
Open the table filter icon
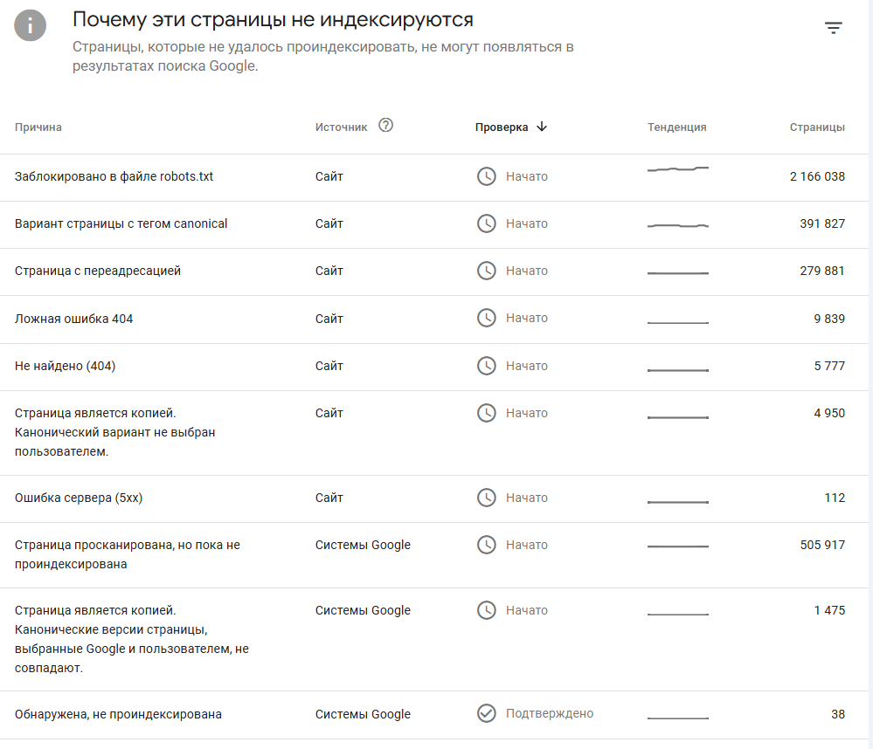click(833, 27)
